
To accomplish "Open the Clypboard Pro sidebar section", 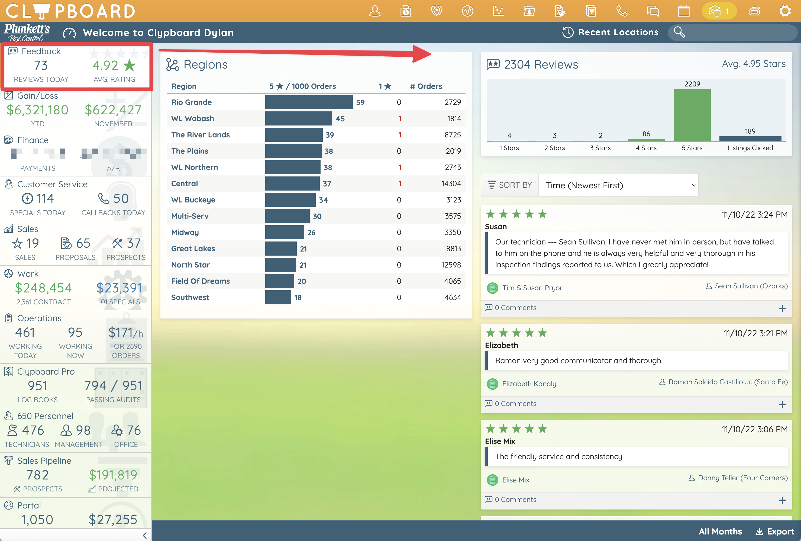I will click(x=76, y=386).
